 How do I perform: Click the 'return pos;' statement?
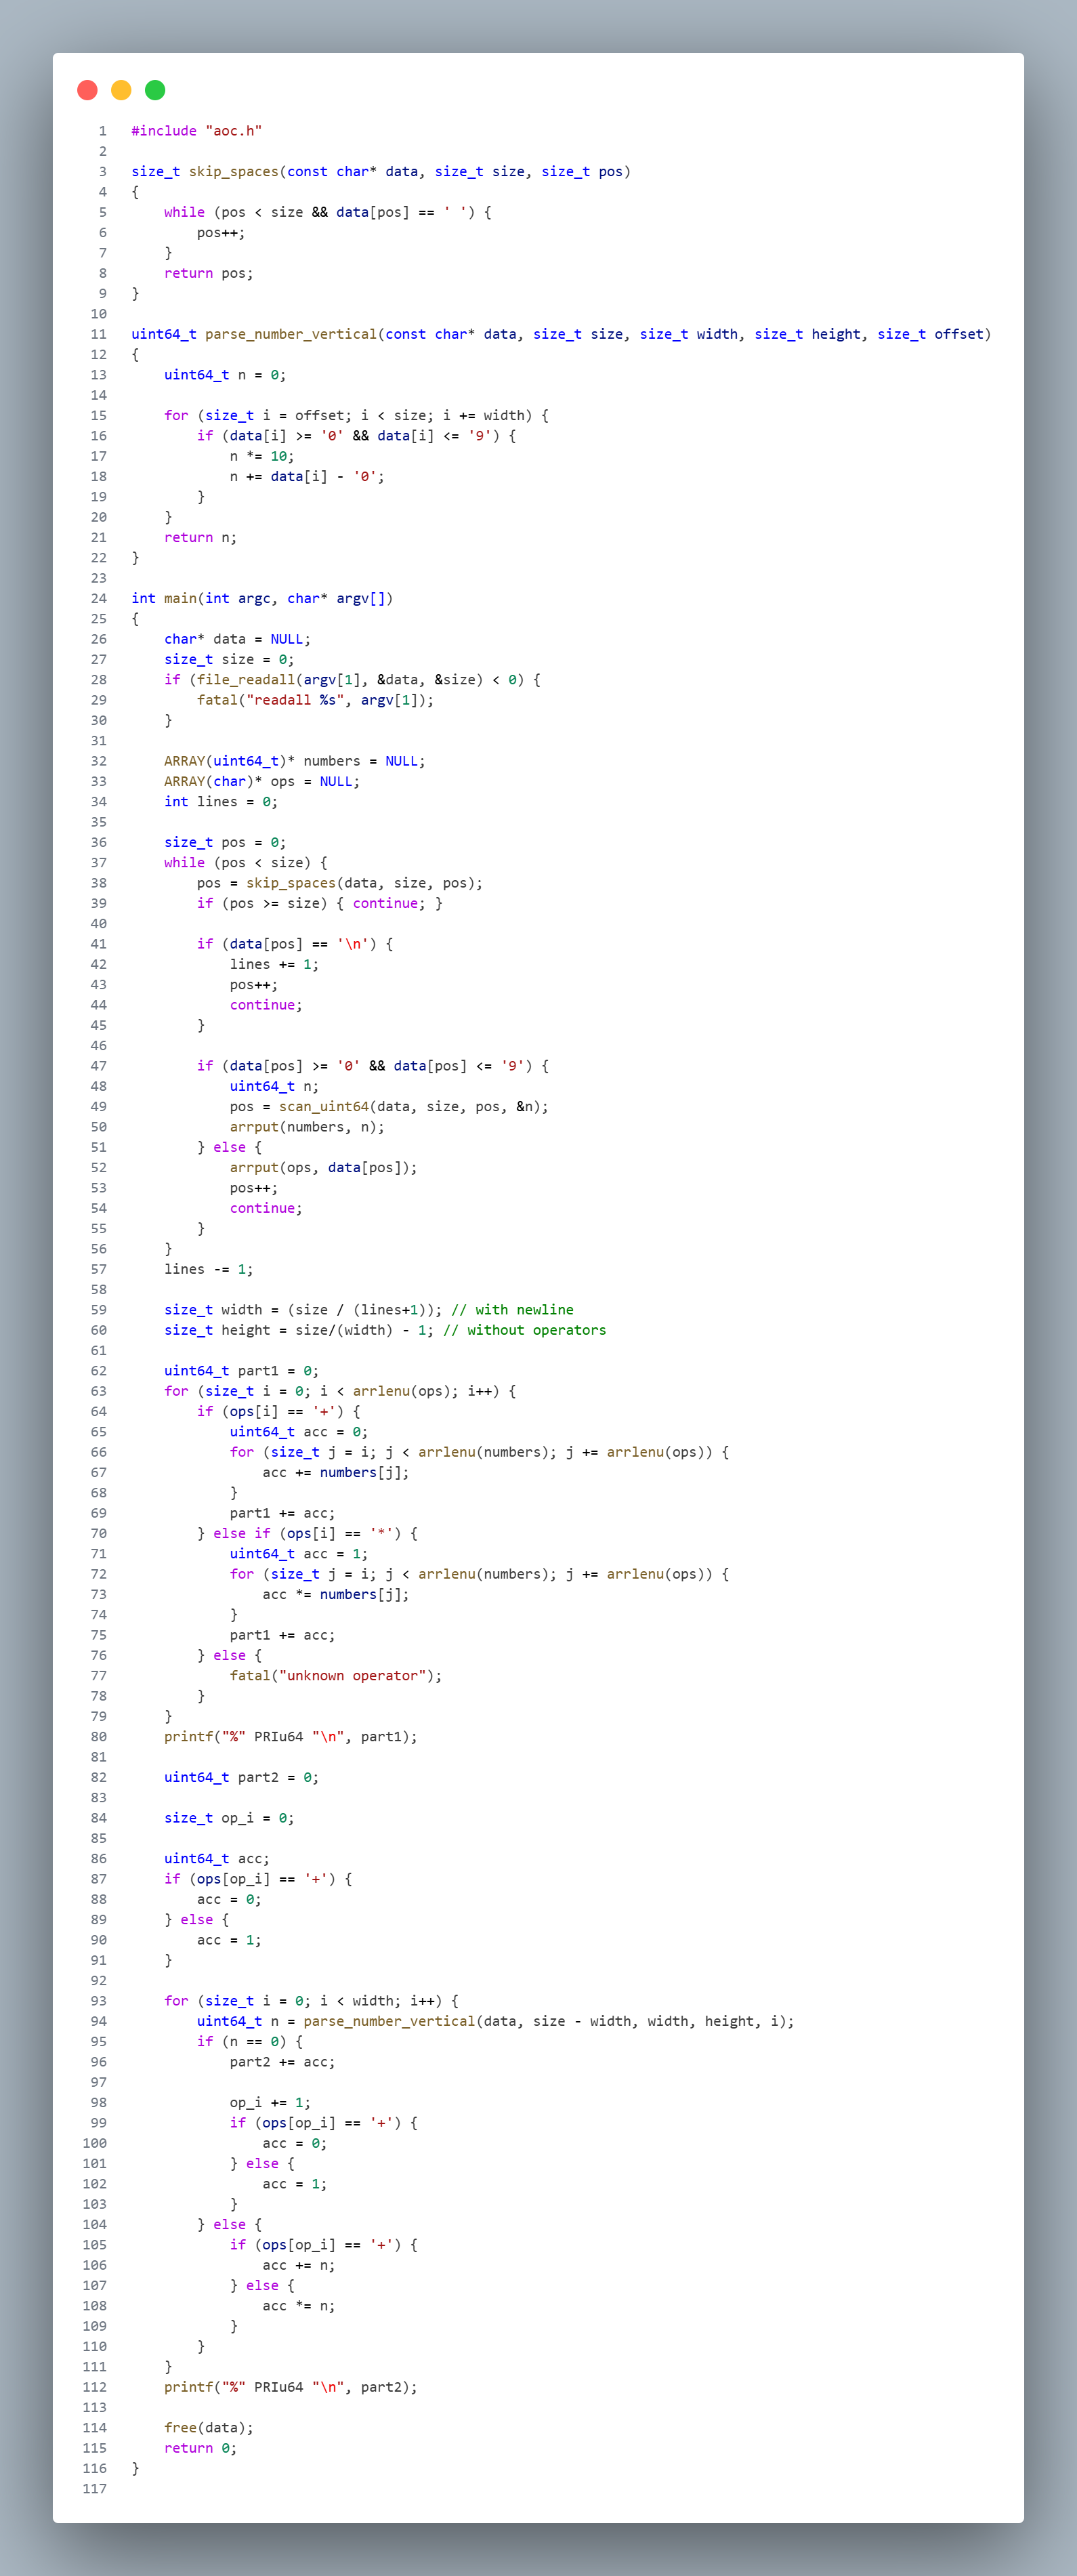point(209,273)
